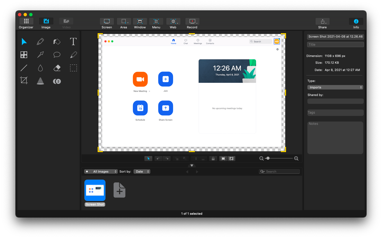Select the Screen Shot thumbnail
The width and height of the screenshot is (382, 238).
pyautogui.click(x=95, y=190)
